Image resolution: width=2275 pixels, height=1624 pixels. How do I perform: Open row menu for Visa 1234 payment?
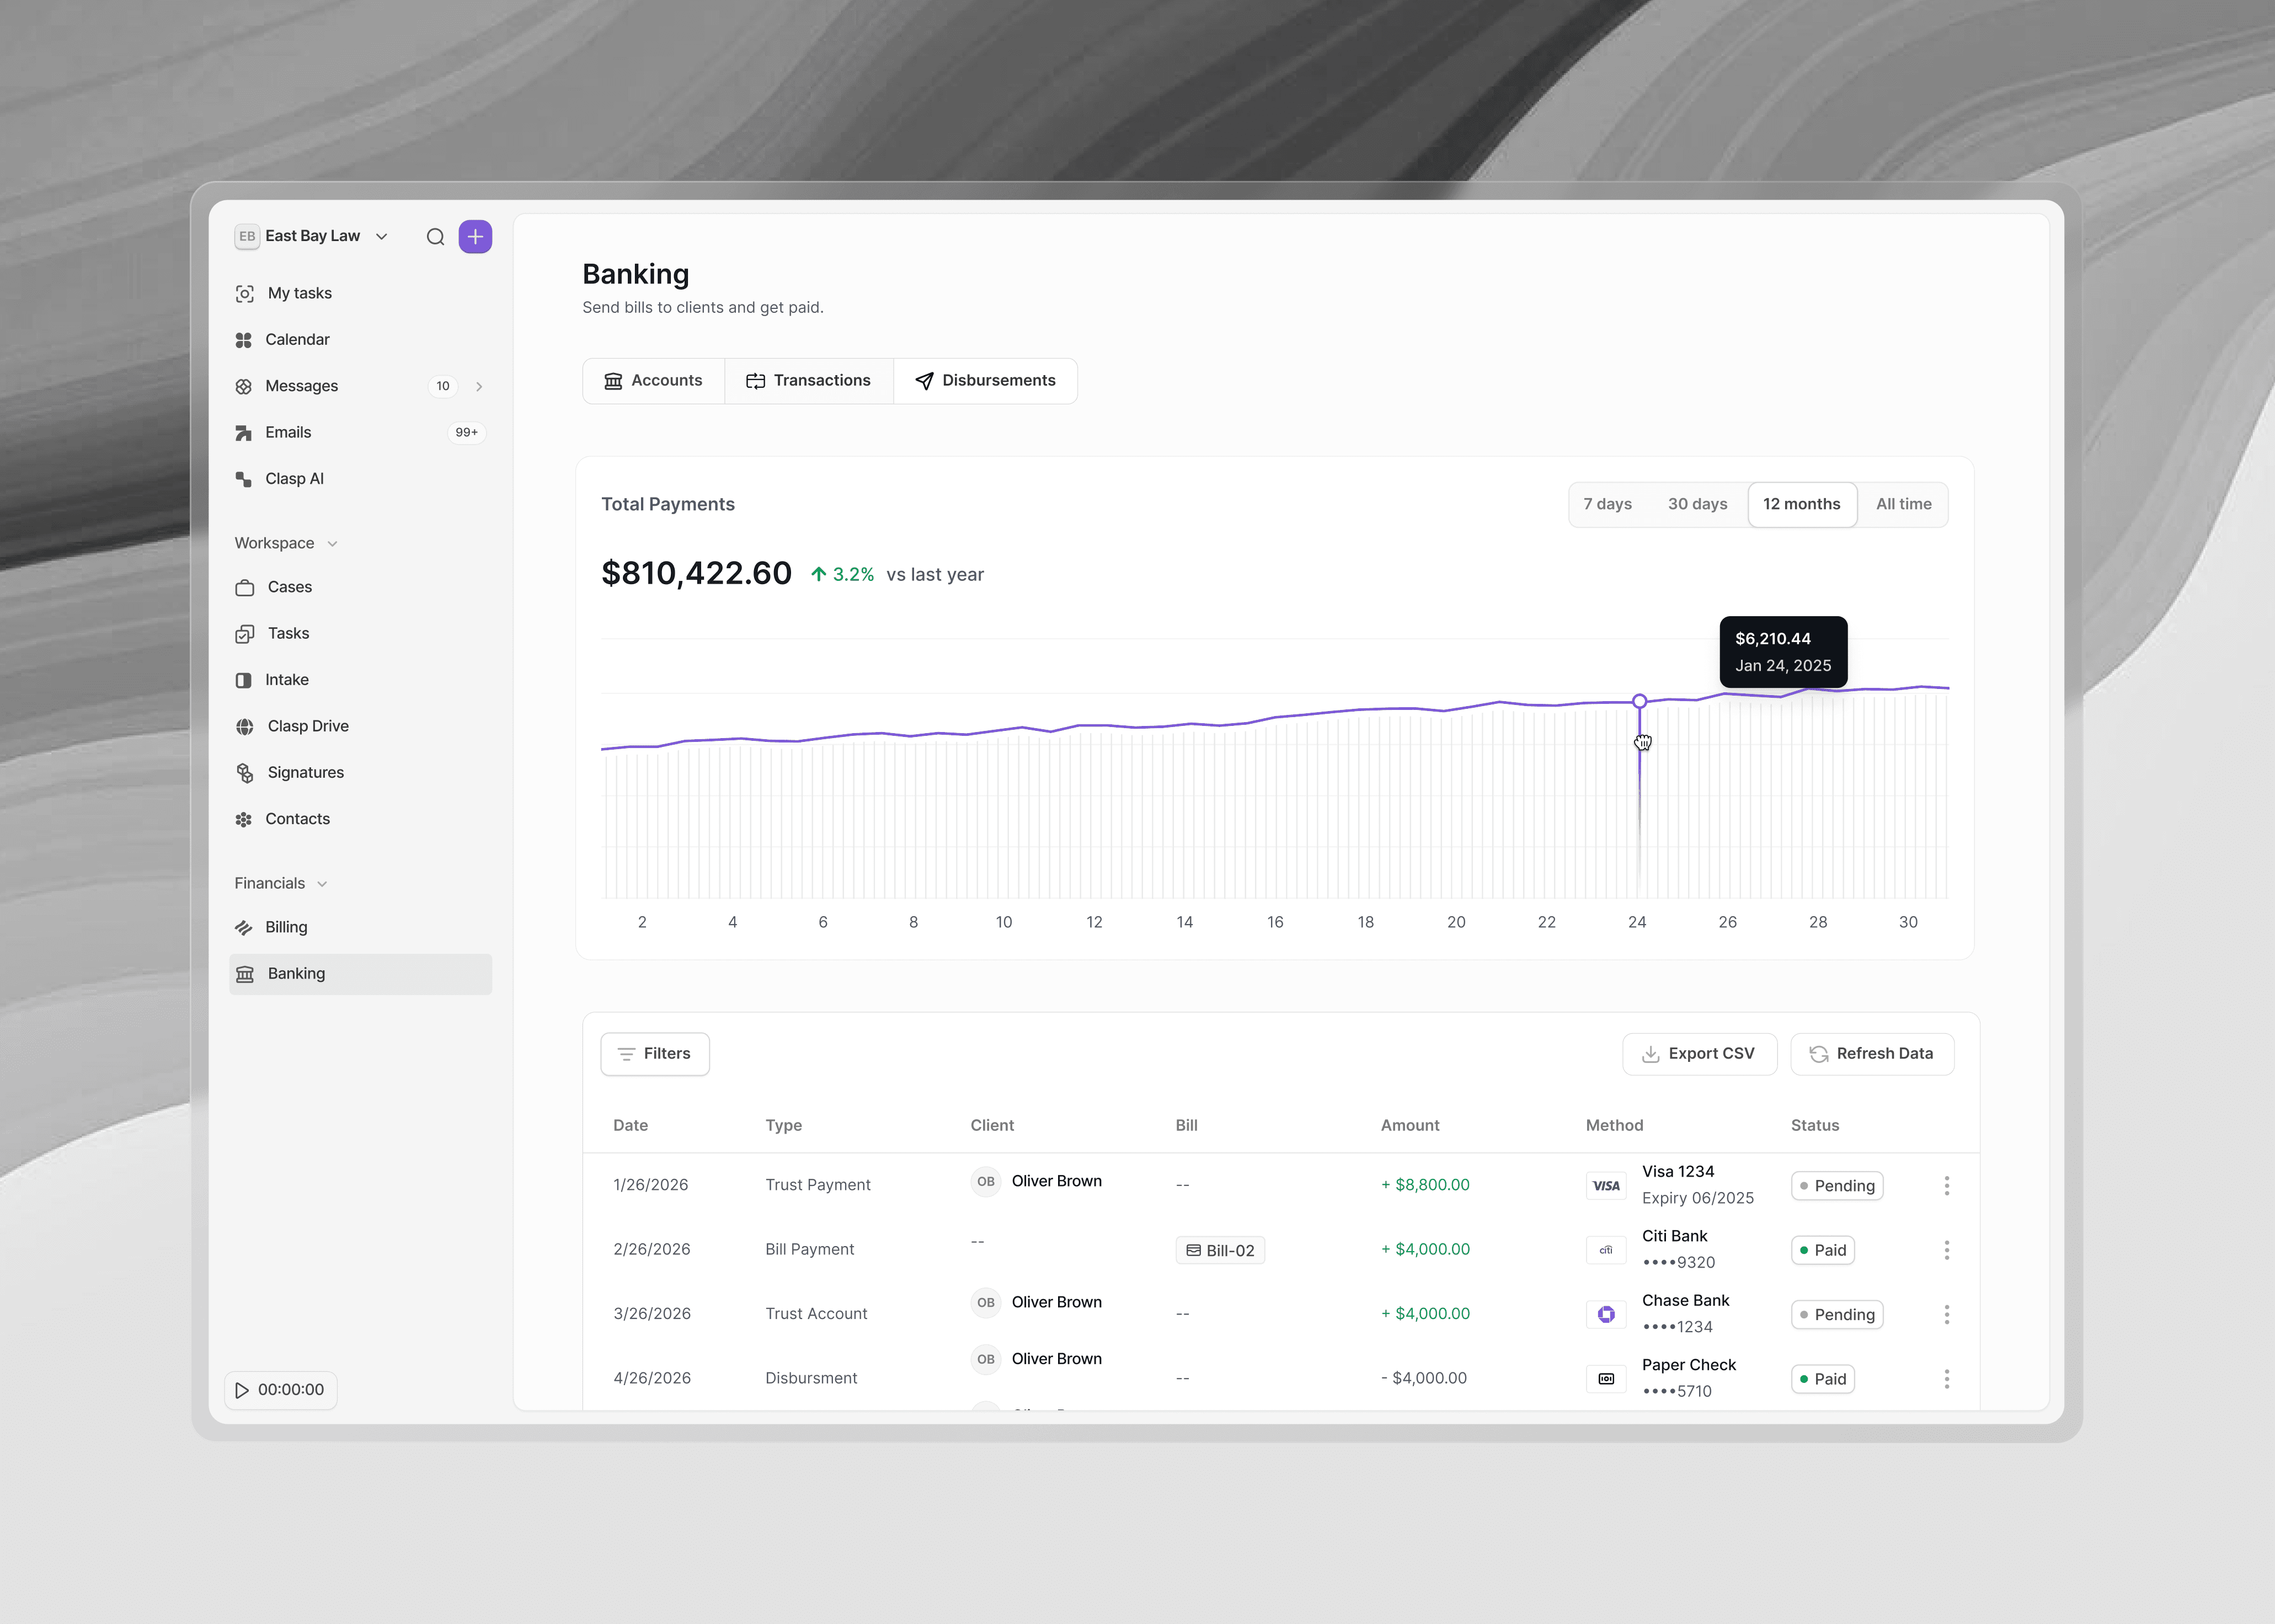click(x=1946, y=1185)
